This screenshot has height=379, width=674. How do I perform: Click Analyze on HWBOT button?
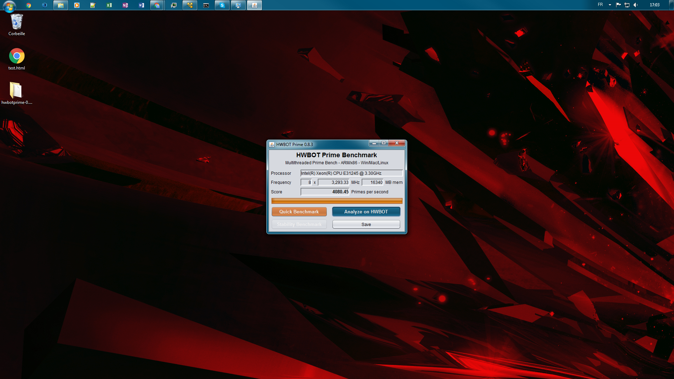tap(366, 212)
